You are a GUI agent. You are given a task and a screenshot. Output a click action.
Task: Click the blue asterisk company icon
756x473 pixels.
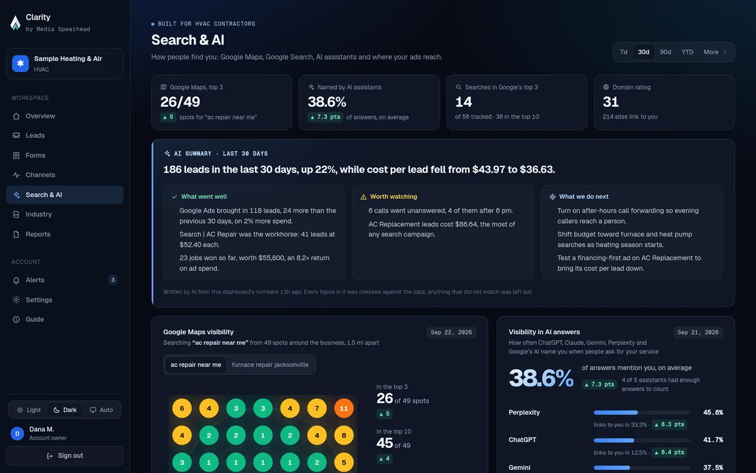(x=21, y=64)
